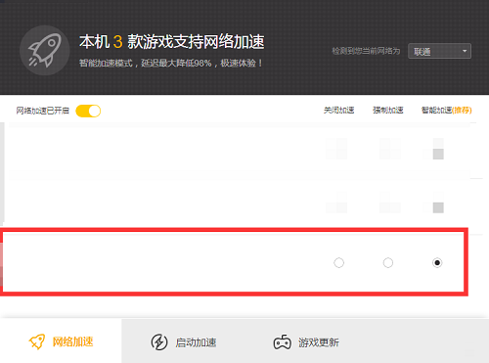Select 强制加速 radio in the highlighted row
Image resolution: width=489 pixels, height=363 pixels.
pyautogui.click(x=388, y=262)
